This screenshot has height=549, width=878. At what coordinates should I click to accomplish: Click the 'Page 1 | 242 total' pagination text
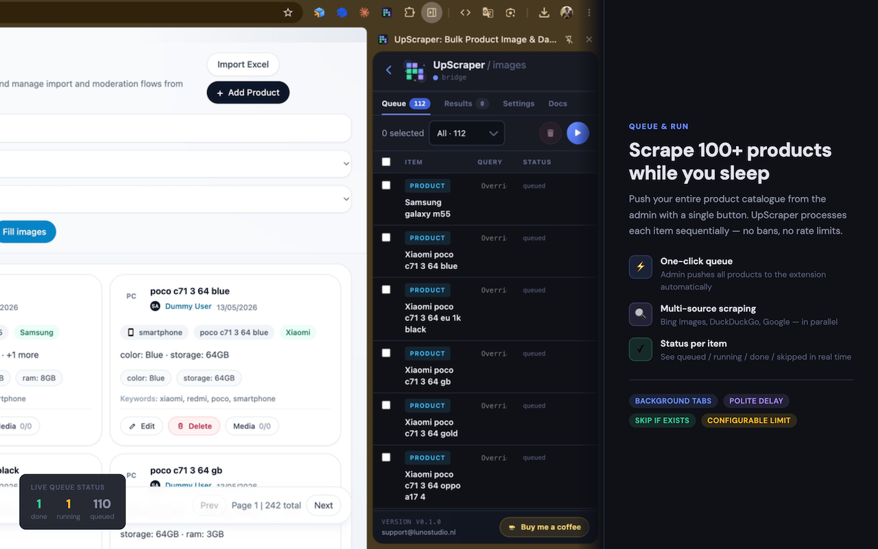pos(266,505)
